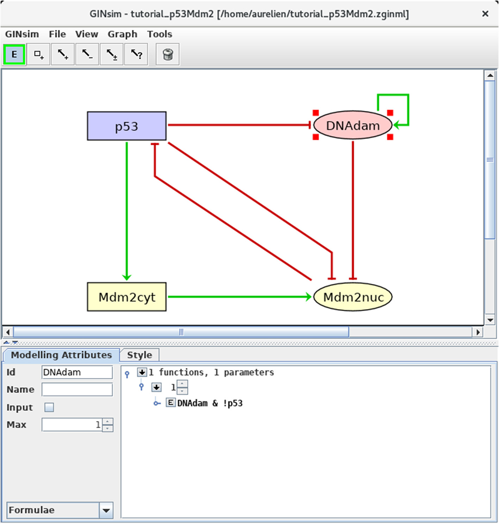Click the Name input field
The width and height of the screenshot is (499, 524).
[77, 390]
